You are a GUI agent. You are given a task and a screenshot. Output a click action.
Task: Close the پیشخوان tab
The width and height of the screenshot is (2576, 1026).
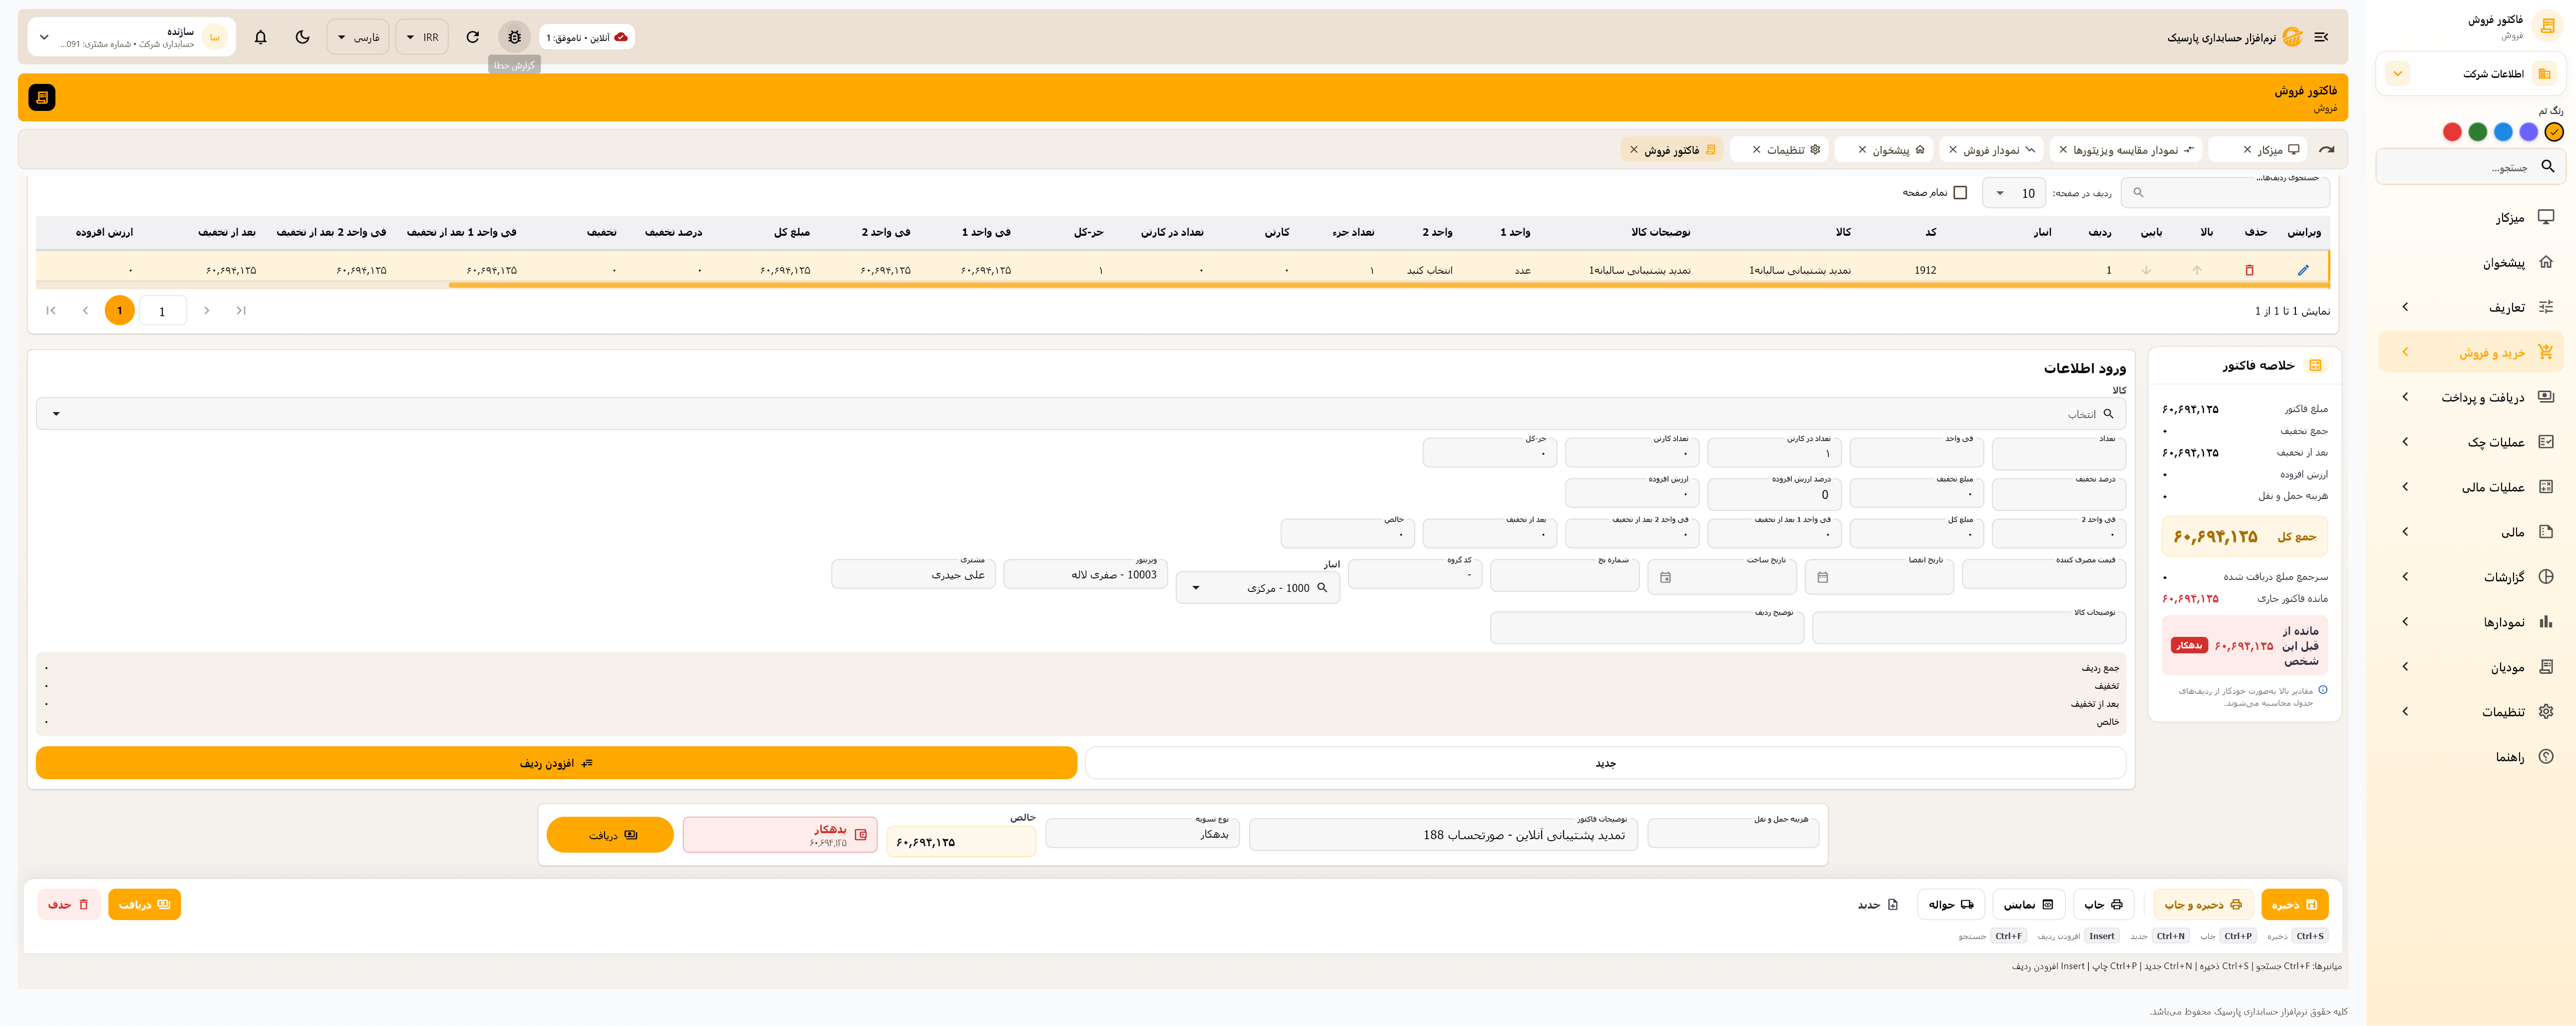pos(1862,150)
